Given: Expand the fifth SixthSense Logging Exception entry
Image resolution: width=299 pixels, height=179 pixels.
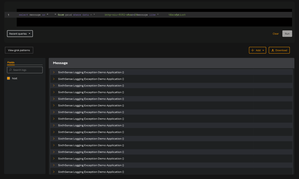Looking at the screenshot, I should pos(54,99).
